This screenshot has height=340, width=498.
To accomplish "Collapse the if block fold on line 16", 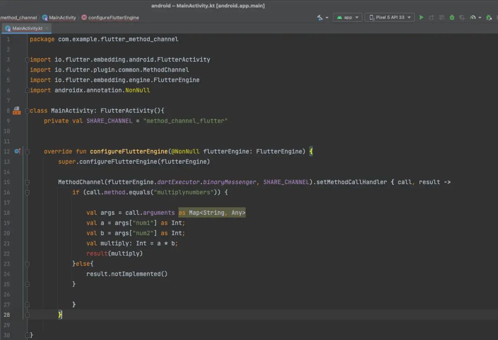I will pos(27,192).
